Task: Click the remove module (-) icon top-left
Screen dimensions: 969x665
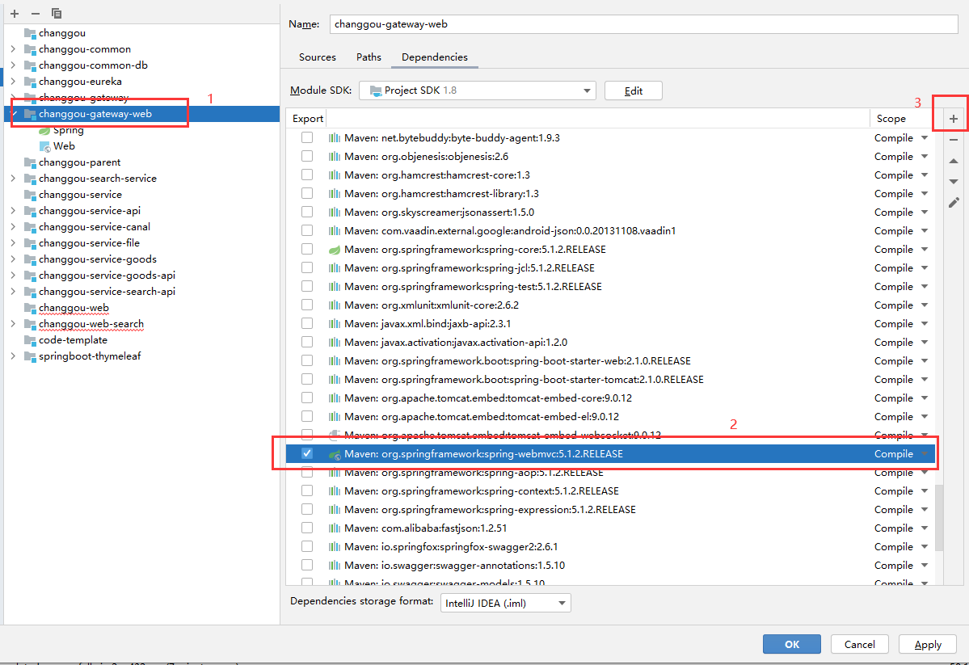Action: pos(34,13)
